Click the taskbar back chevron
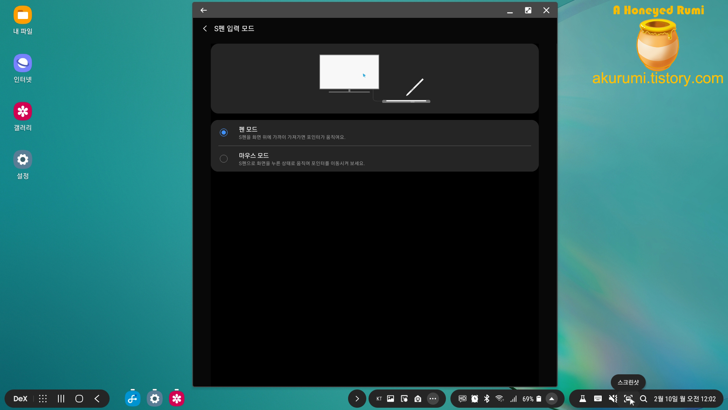 (x=97, y=399)
